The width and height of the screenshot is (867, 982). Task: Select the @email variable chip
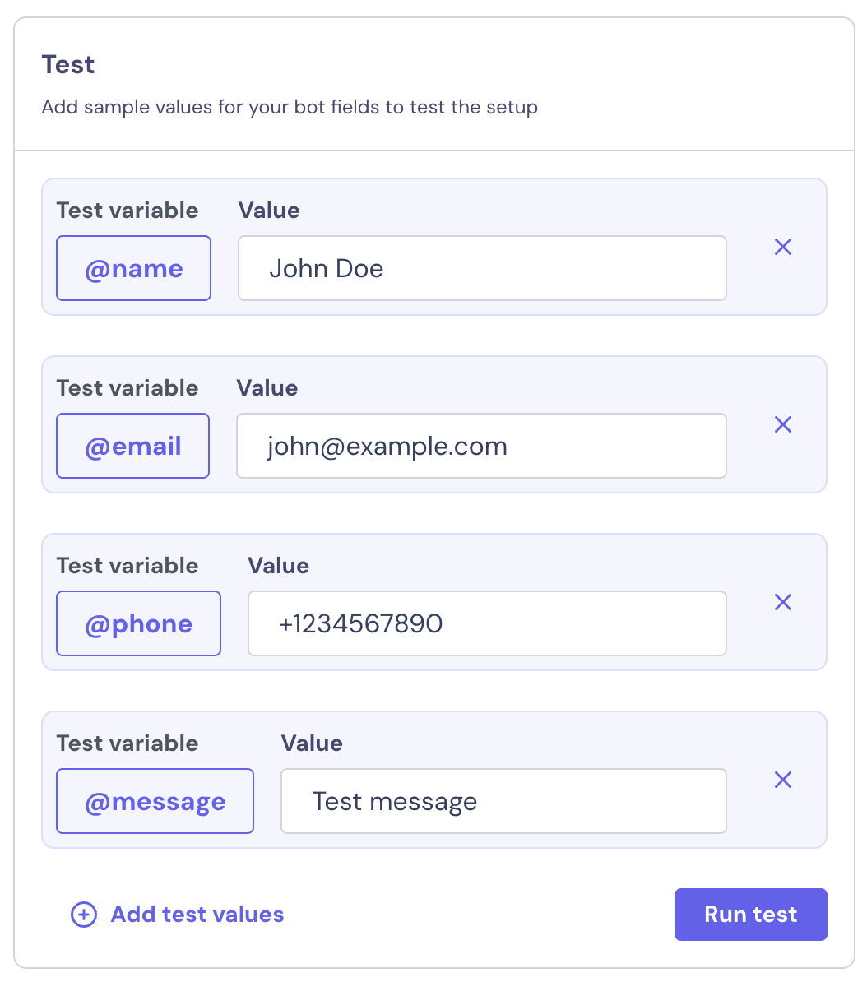point(132,446)
